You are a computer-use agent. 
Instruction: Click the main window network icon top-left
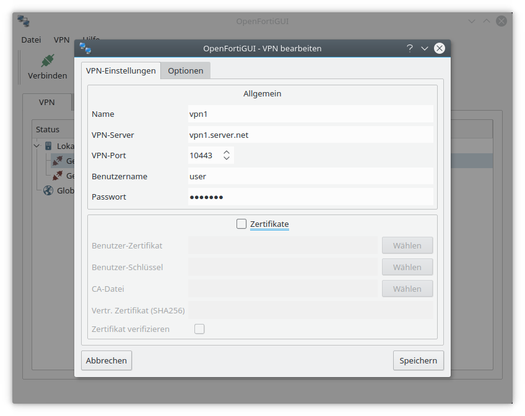click(x=24, y=21)
